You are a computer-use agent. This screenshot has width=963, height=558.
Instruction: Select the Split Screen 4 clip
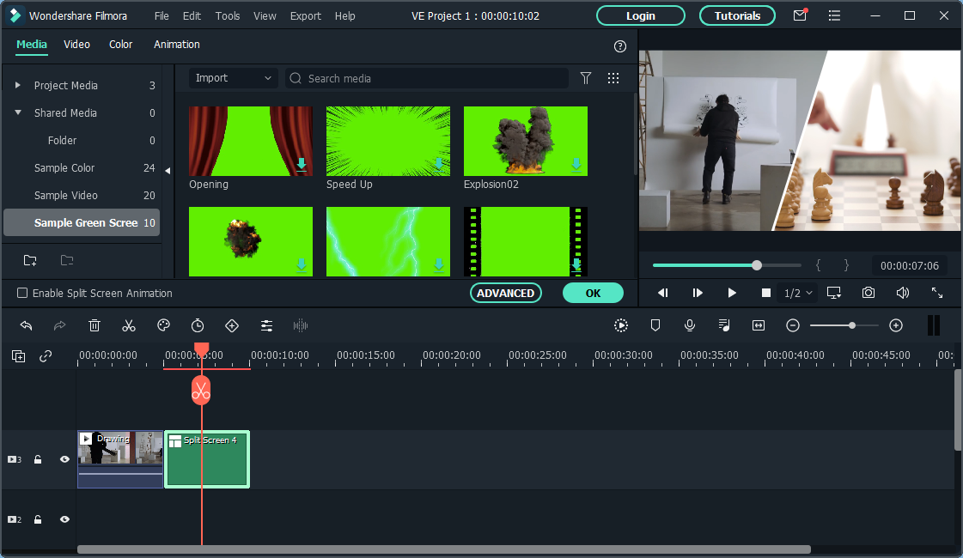207,459
